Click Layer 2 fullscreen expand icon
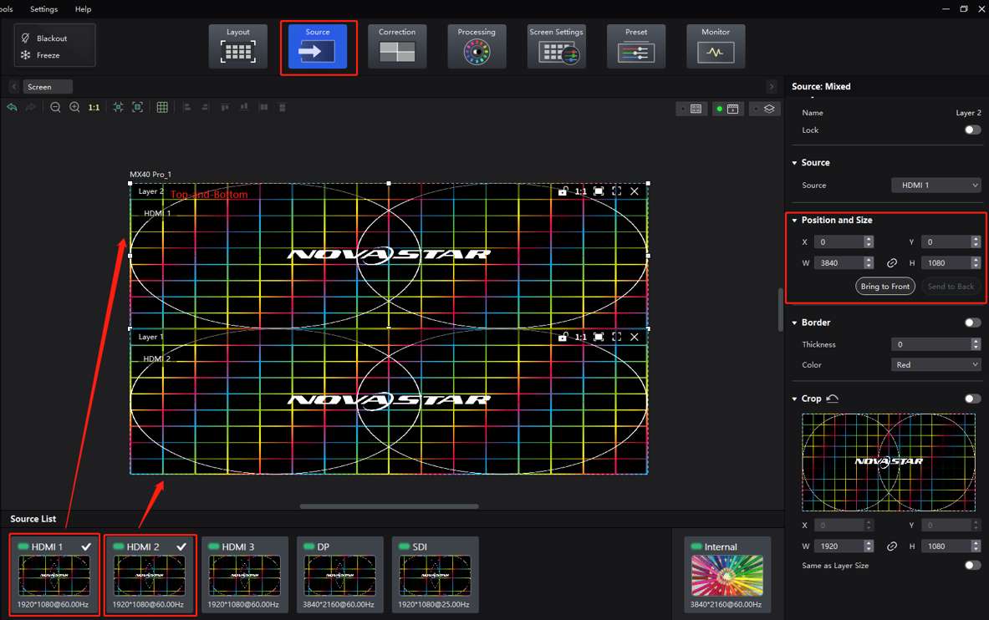989x620 pixels. click(x=617, y=191)
